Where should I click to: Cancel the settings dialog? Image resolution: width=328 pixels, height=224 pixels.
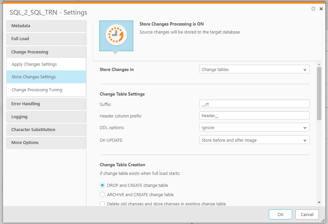[x=307, y=214]
